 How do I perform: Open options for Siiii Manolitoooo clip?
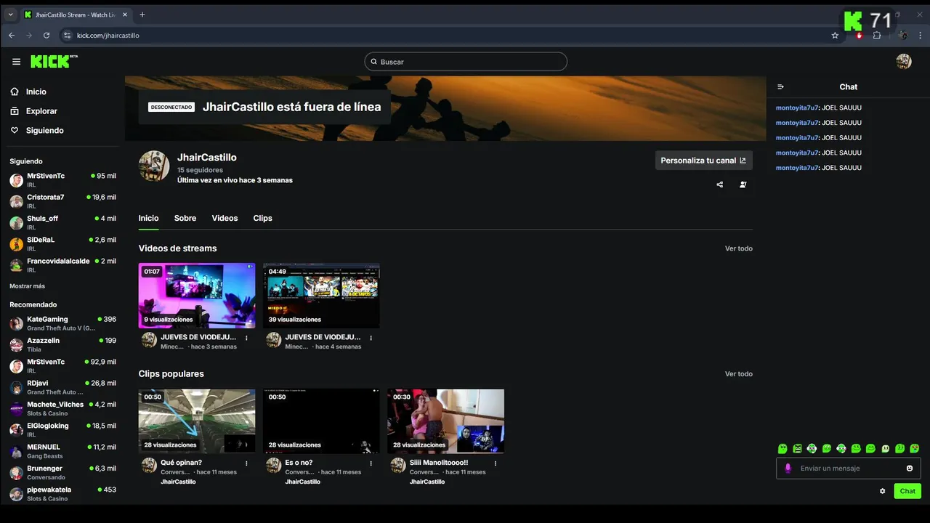[496, 463]
